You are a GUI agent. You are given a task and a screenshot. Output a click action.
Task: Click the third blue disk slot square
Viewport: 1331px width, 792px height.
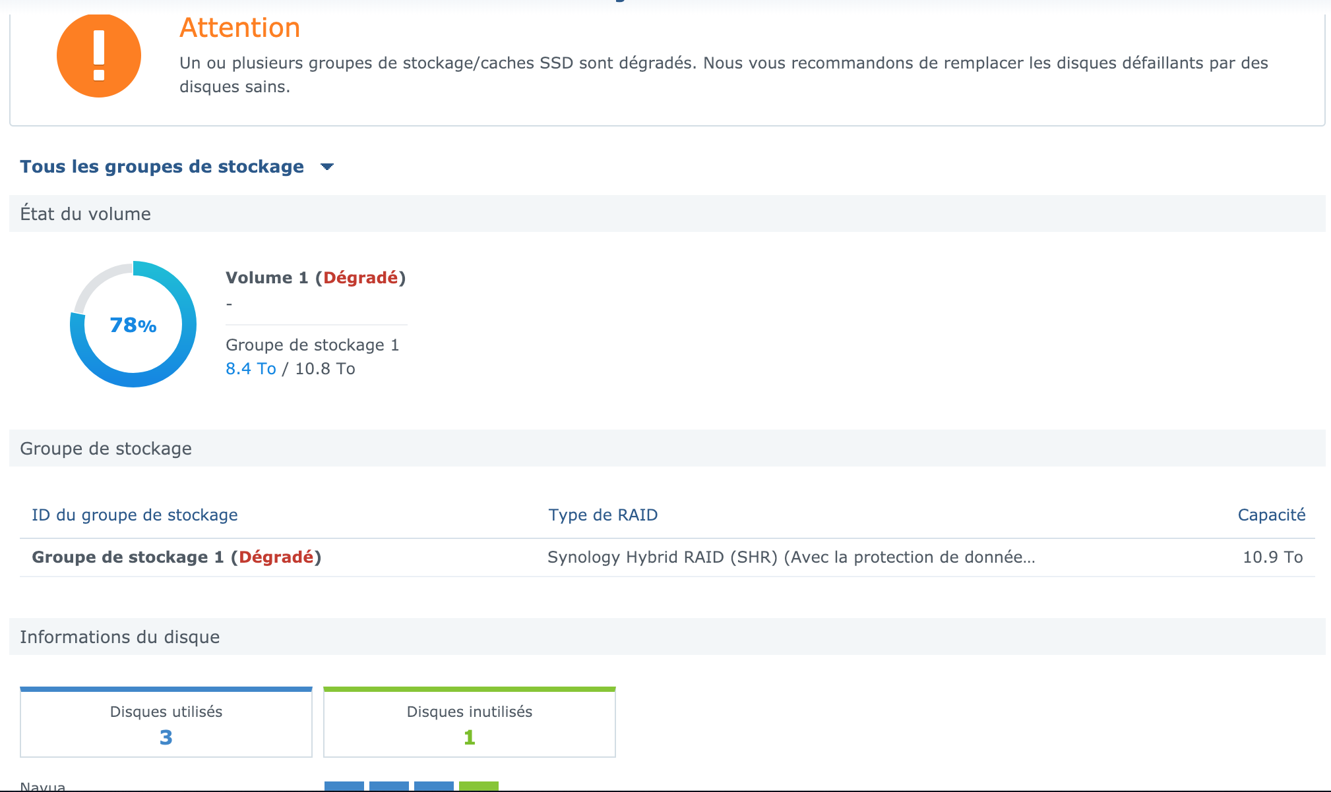click(434, 786)
